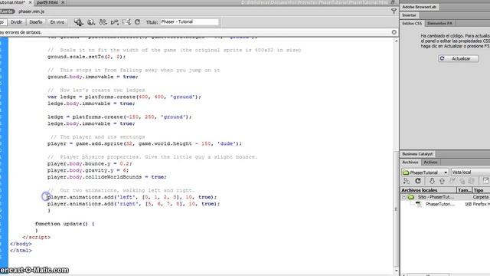Click the check in files lock icon
The width and height of the screenshot is (490, 276).
(462, 181)
